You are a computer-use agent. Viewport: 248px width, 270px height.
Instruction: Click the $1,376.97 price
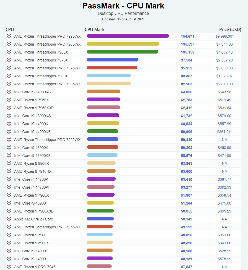pyautogui.click(x=224, y=76)
